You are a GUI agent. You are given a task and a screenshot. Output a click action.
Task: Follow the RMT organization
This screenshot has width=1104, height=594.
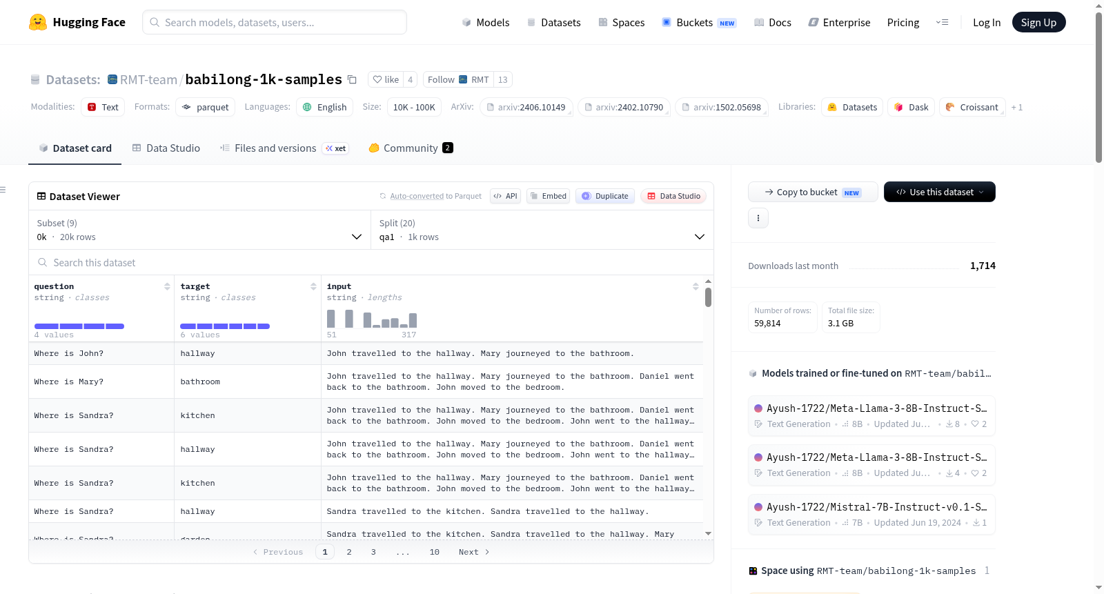click(x=458, y=79)
